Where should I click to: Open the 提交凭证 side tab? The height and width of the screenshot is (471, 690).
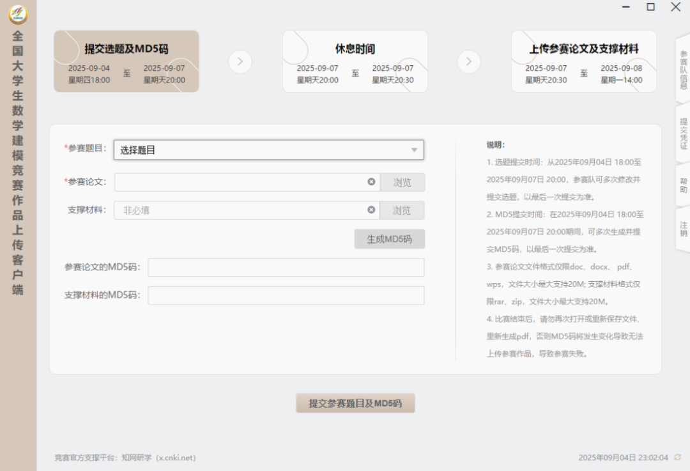click(x=683, y=134)
